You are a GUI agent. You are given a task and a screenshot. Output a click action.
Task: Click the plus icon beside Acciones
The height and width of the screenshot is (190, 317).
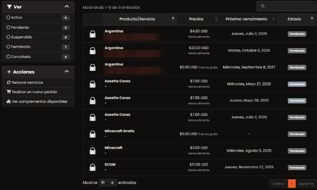click(9, 72)
